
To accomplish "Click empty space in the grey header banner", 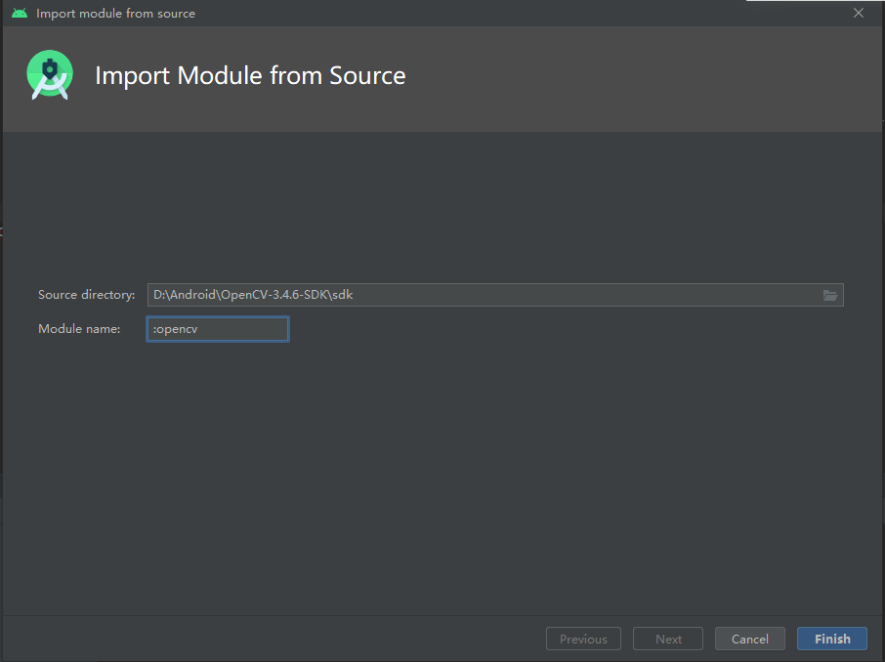I will (635, 78).
